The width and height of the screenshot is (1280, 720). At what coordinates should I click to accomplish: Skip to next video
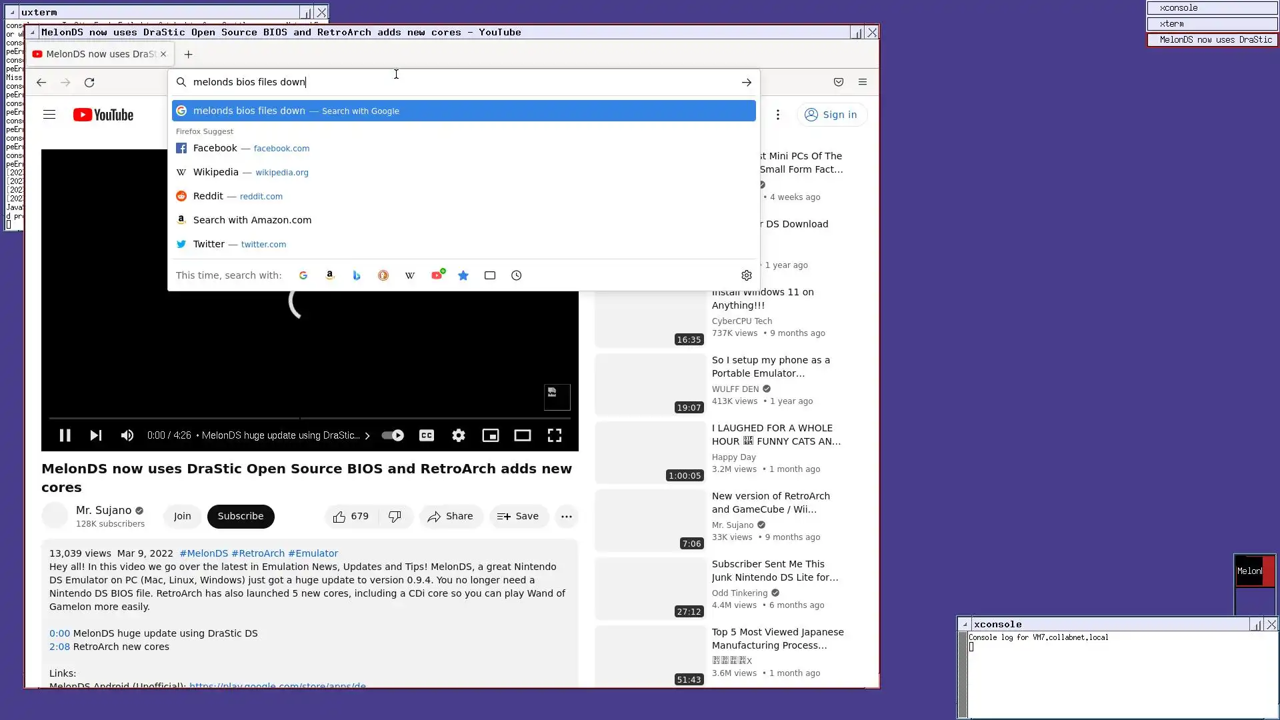[96, 435]
